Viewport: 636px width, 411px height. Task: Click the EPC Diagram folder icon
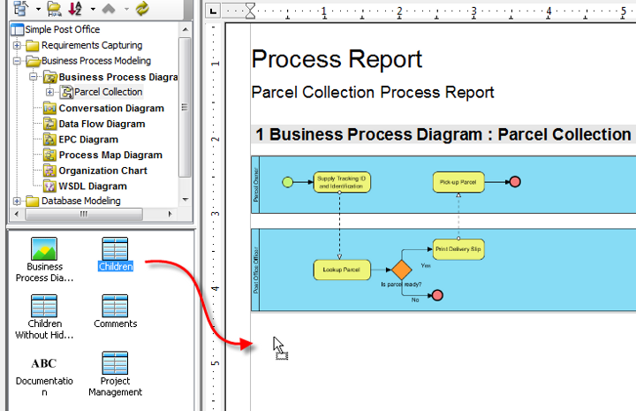point(49,139)
